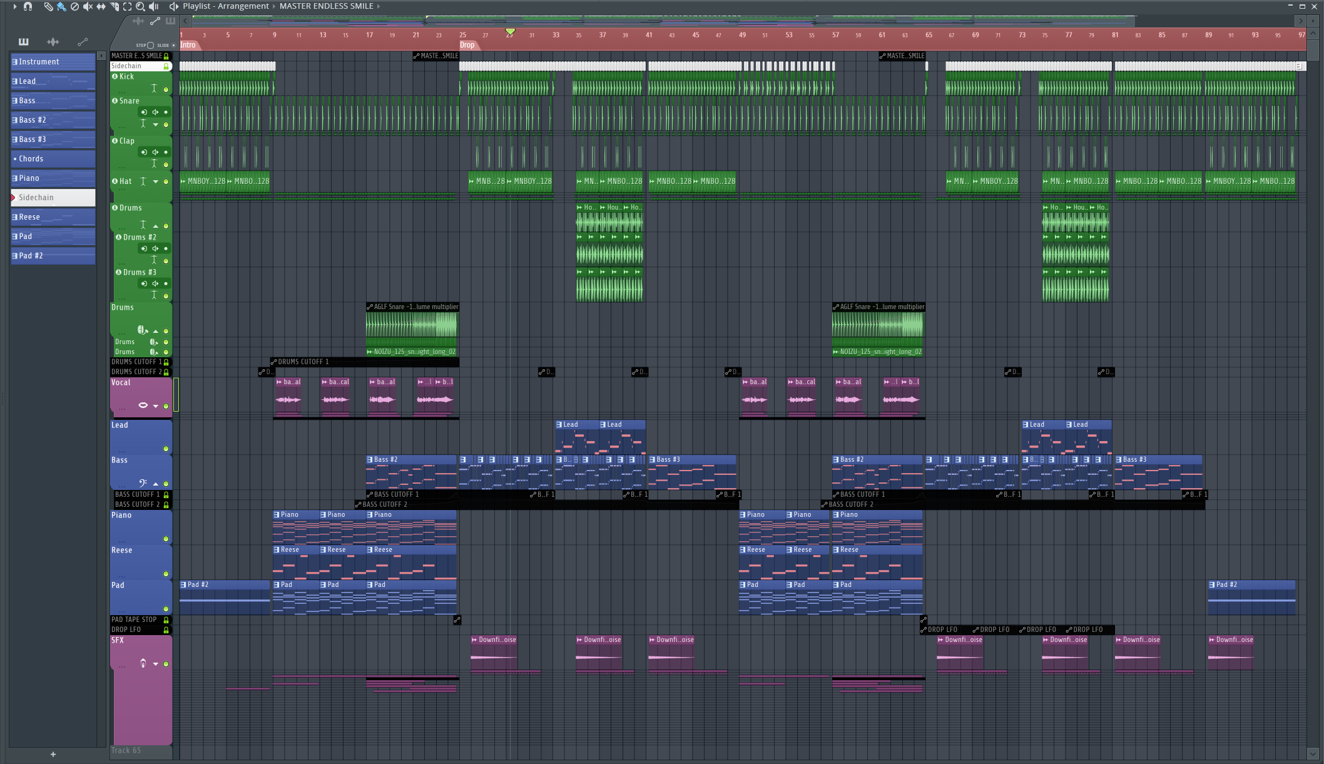Click the SFX track microphone icon
The height and width of the screenshot is (764, 1324).
[143, 663]
